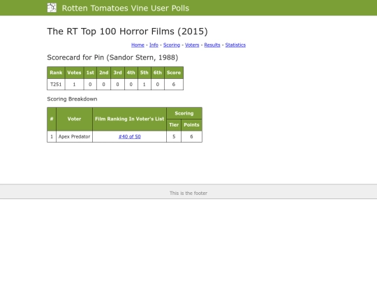377x283 pixels.
Task: Open the Info page link
Action: [154, 45]
